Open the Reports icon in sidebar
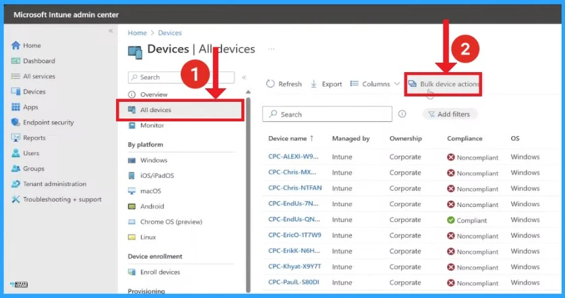Screen dimensions: 565x298 click(x=16, y=138)
